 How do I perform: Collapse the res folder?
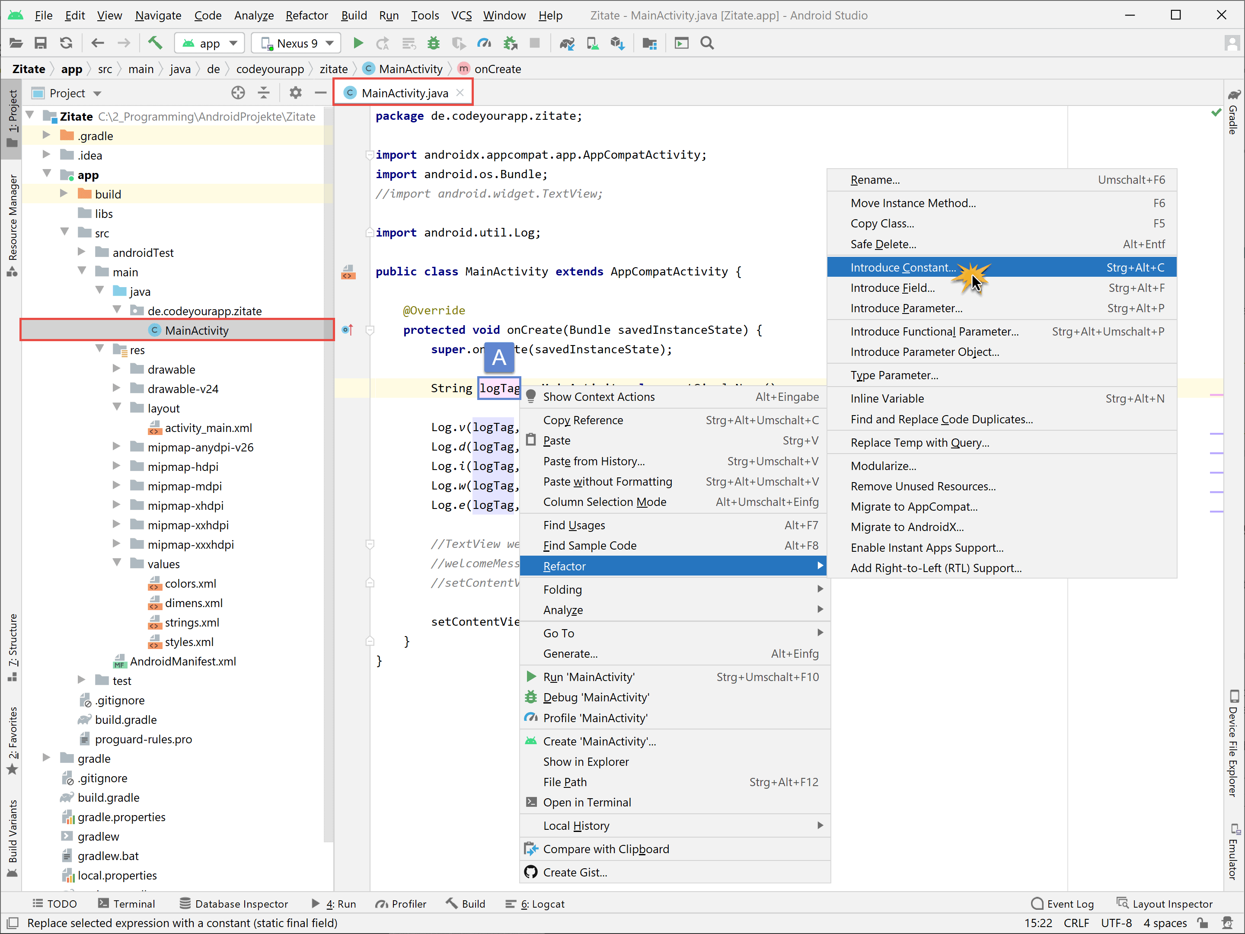99,349
